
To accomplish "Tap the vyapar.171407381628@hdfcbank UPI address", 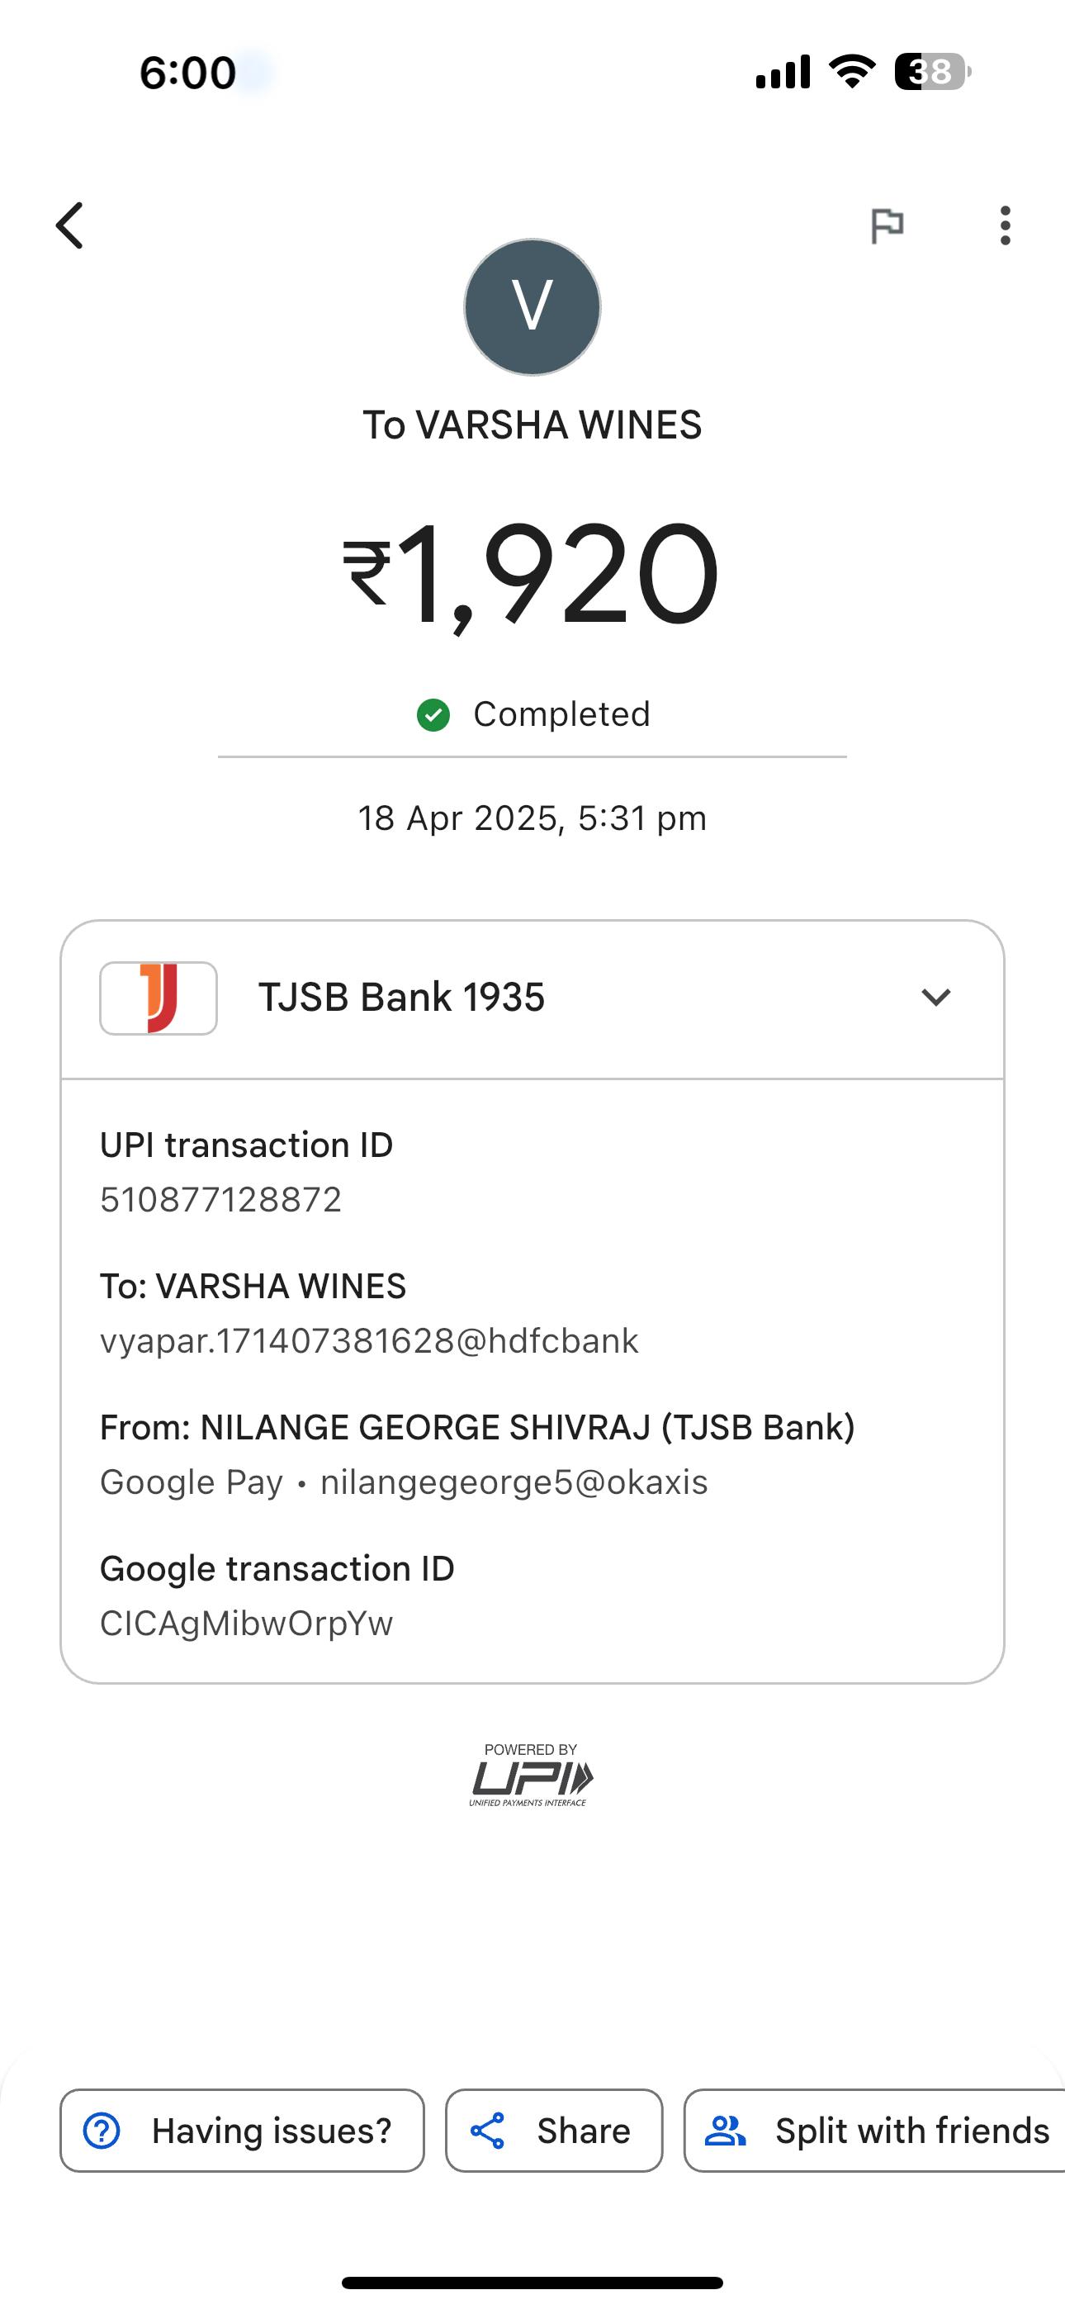I will (x=369, y=1341).
